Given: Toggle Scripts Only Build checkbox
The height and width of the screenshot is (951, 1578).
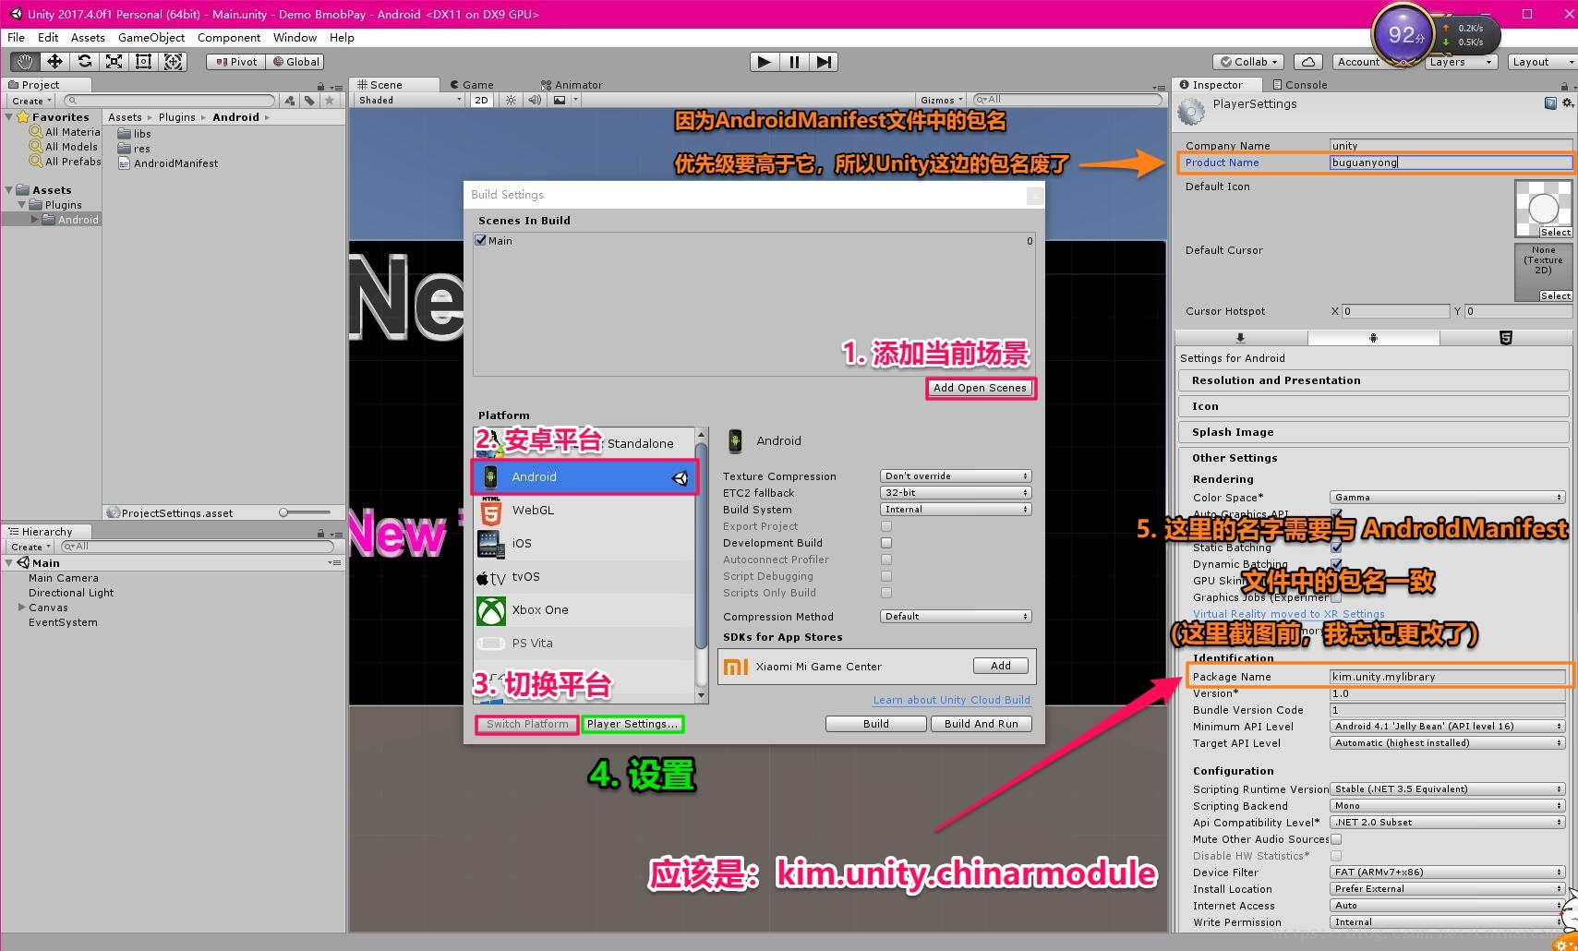Looking at the screenshot, I should click(886, 593).
